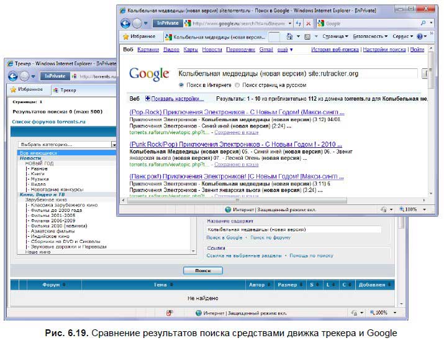Open Список форумов torrents.ru link
This screenshot has width=444, height=343.
[x=48, y=122]
